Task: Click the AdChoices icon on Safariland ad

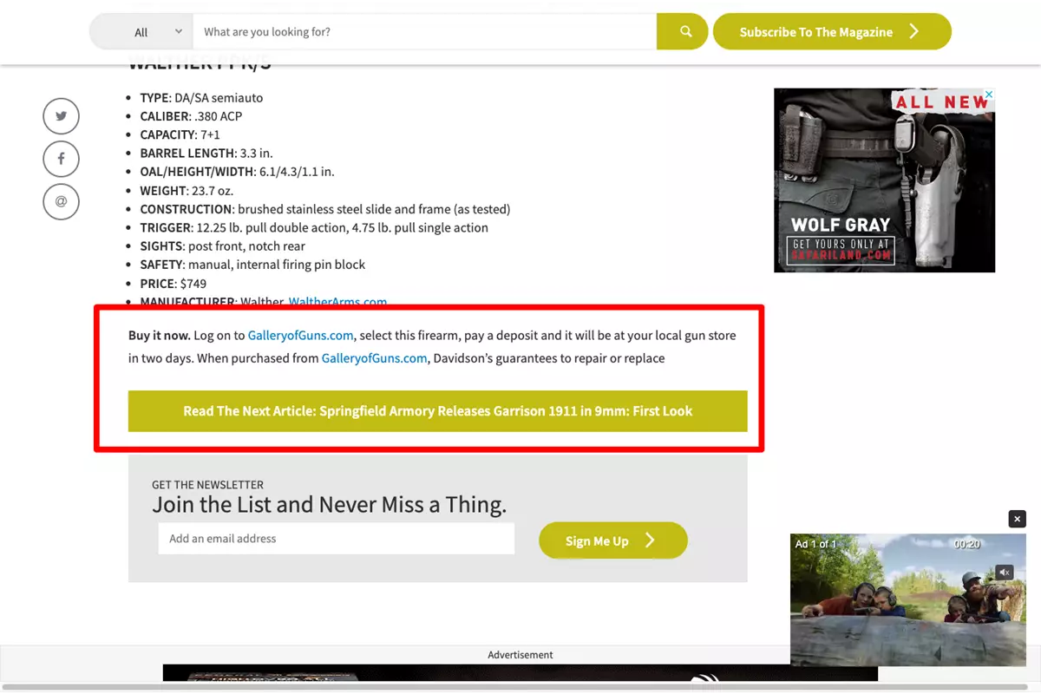Action: click(x=988, y=95)
